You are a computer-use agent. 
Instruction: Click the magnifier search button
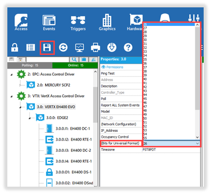click(74, 59)
